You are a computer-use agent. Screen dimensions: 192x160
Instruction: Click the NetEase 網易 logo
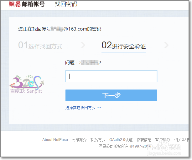pyautogui.click(x=14, y=4)
